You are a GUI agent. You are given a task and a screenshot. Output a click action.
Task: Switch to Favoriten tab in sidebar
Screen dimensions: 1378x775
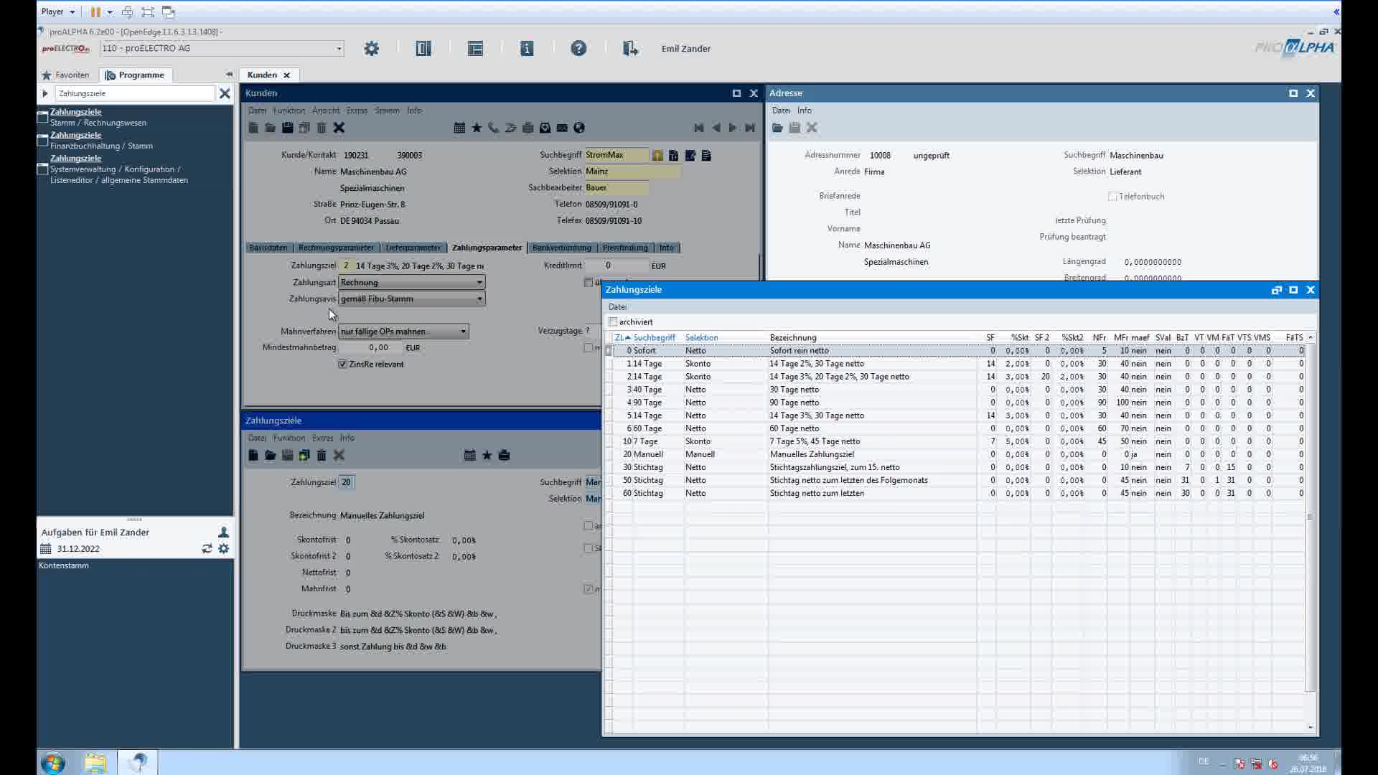pos(66,75)
